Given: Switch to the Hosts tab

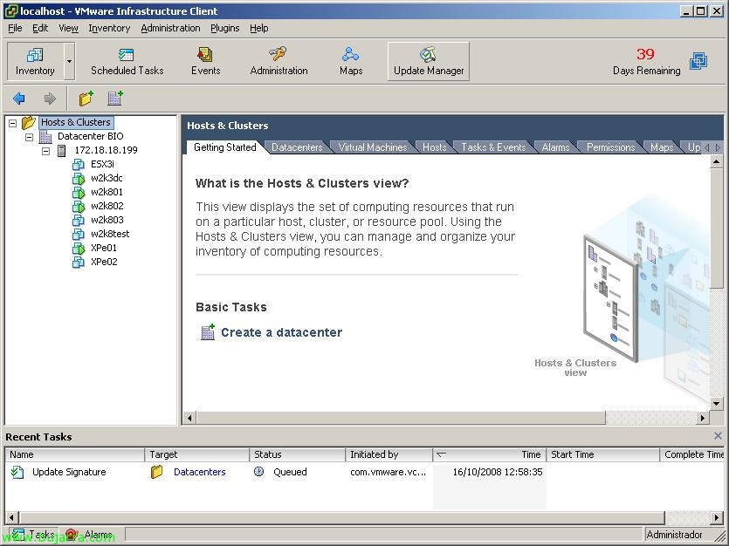Looking at the screenshot, I should point(434,147).
